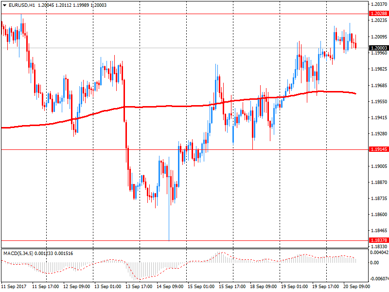Screen dimensions: 389x292
Task: Click the 11 Sep 2017 date label
Action: click(14, 286)
